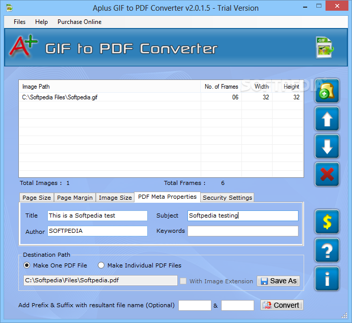Open Purchase Online menu

tap(79, 22)
